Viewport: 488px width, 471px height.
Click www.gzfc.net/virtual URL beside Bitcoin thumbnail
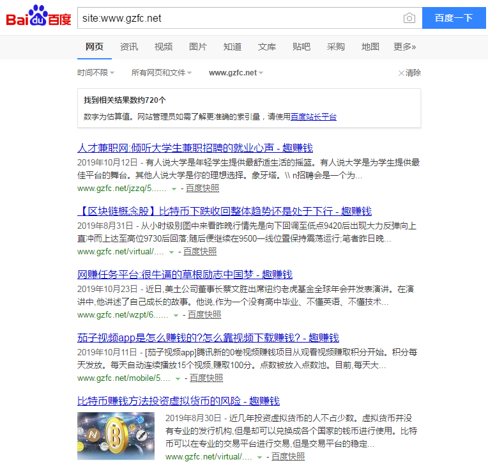[x=208, y=457]
